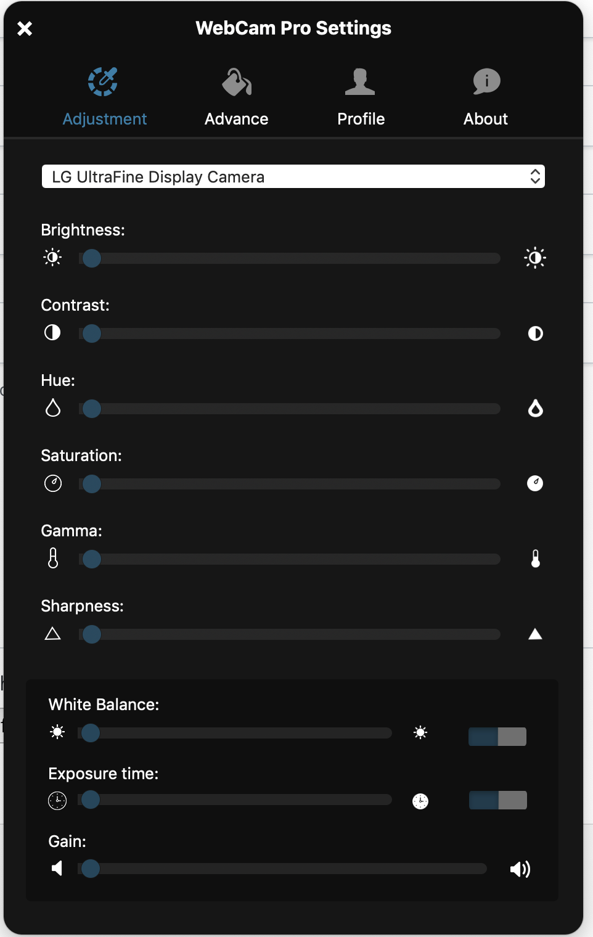Click the low contrast half-circle icon
Image resolution: width=593 pixels, height=937 pixels.
(x=52, y=333)
